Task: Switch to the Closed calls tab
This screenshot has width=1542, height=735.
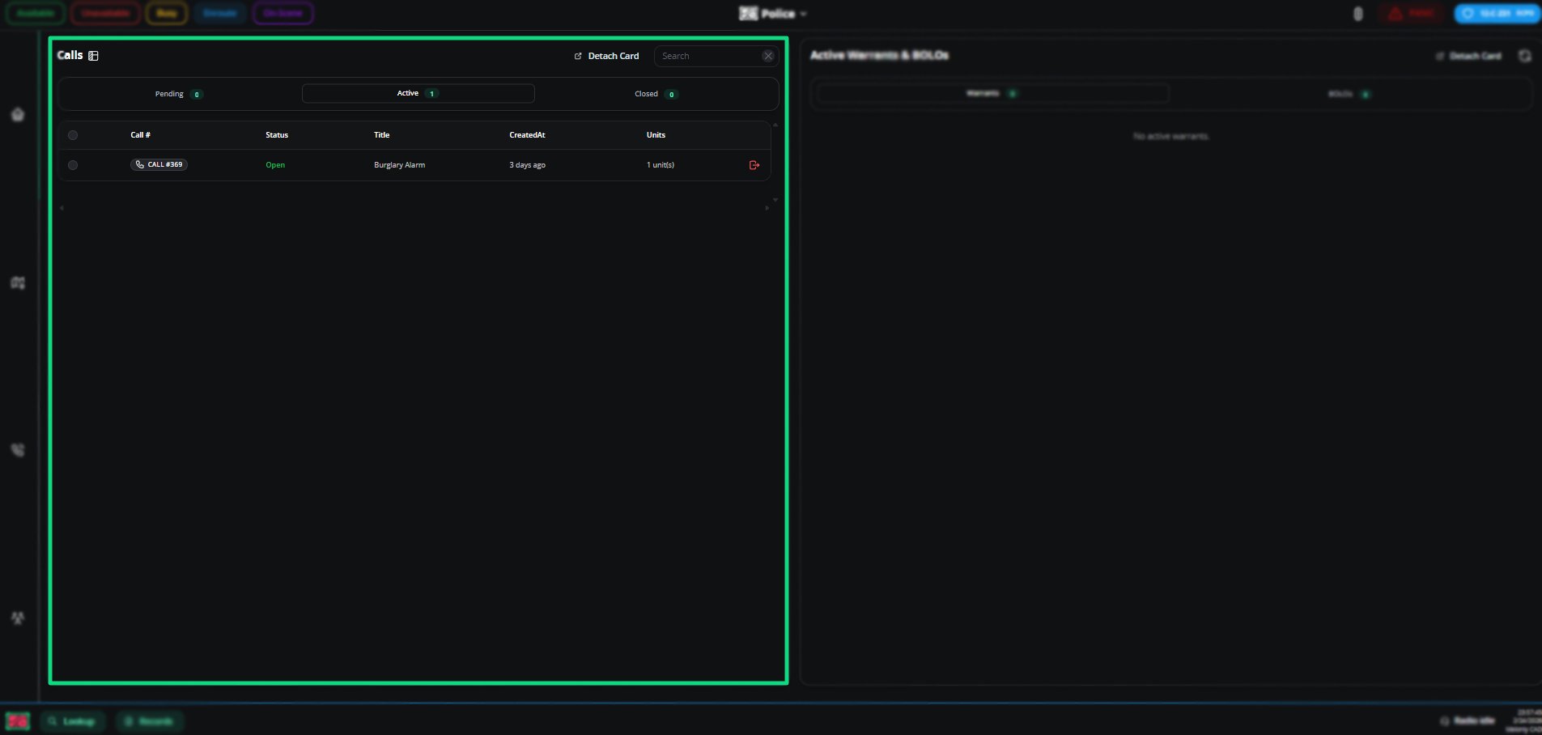Action: click(x=656, y=94)
